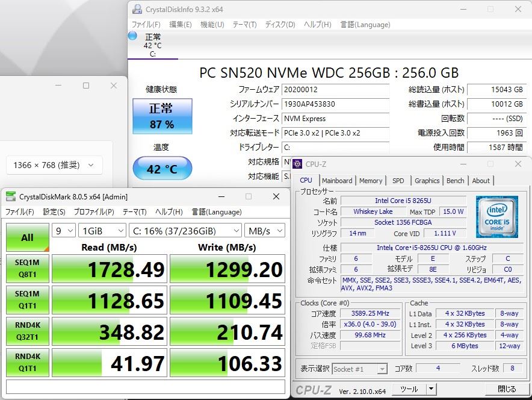
Task: Click the 42 °C temperature indicator
Action: tap(162, 168)
